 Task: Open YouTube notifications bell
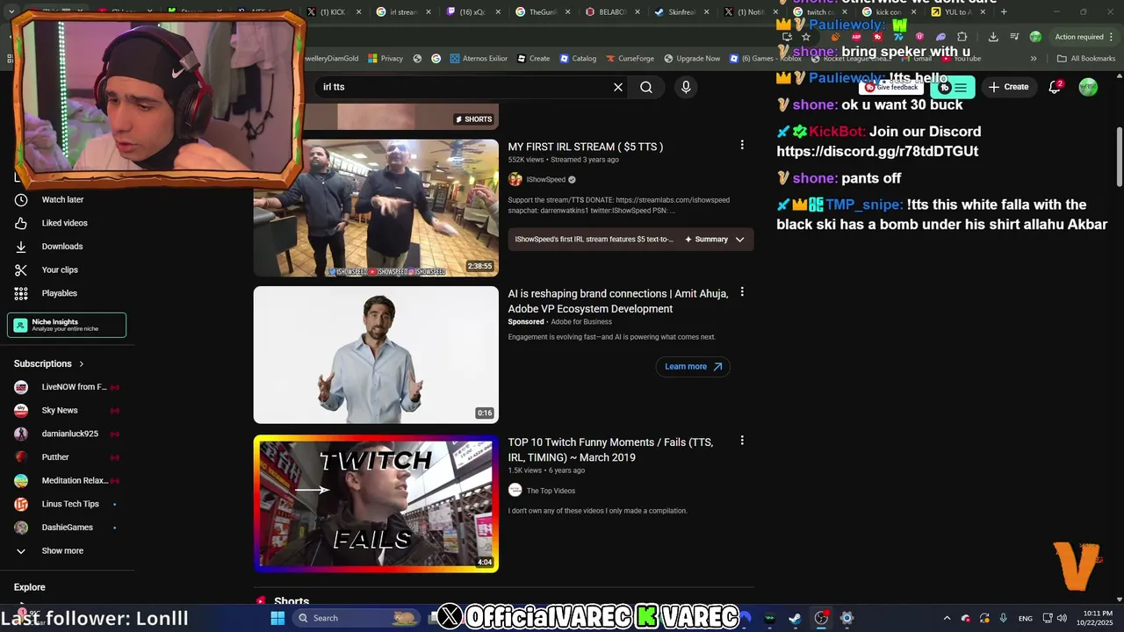(1056, 87)
